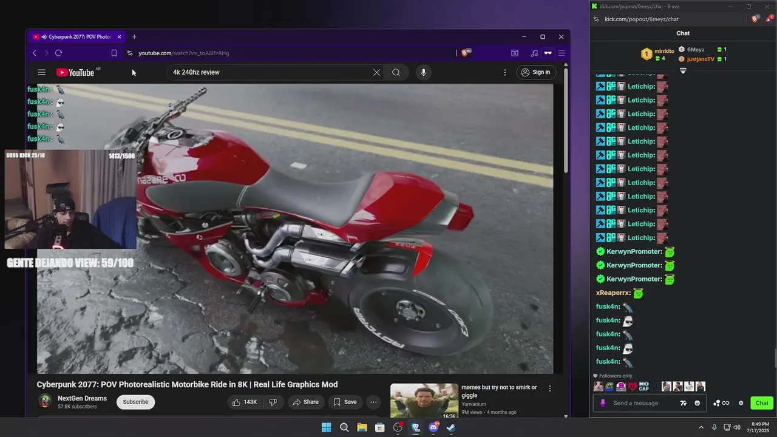The image size is (777, 437).
Task: Open the Windows Start menu
Action: 326,427
